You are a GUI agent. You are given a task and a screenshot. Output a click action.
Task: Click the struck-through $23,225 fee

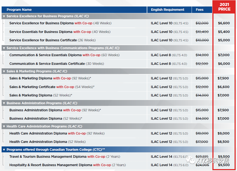coord(202,157)
